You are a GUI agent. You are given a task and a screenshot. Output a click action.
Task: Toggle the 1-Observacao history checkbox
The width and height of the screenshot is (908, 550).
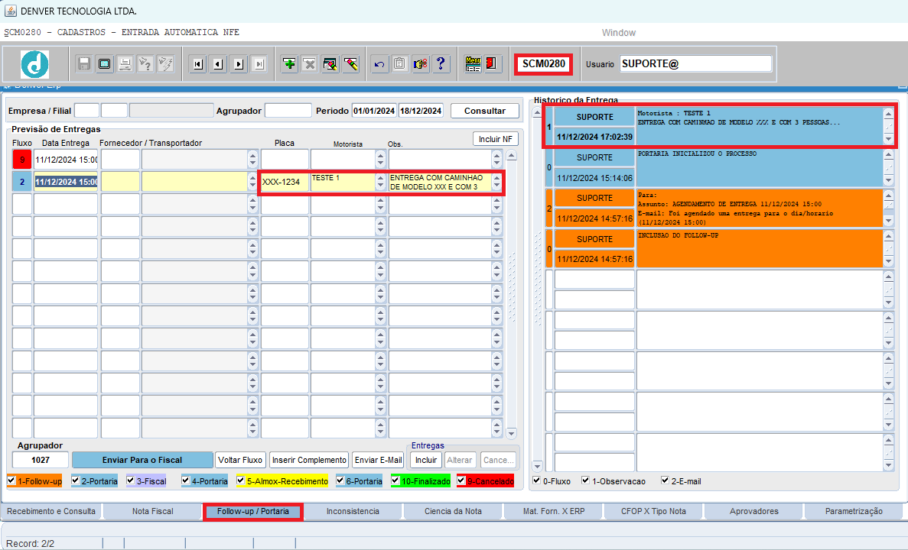pyautogui.click(x=585, y=480)
